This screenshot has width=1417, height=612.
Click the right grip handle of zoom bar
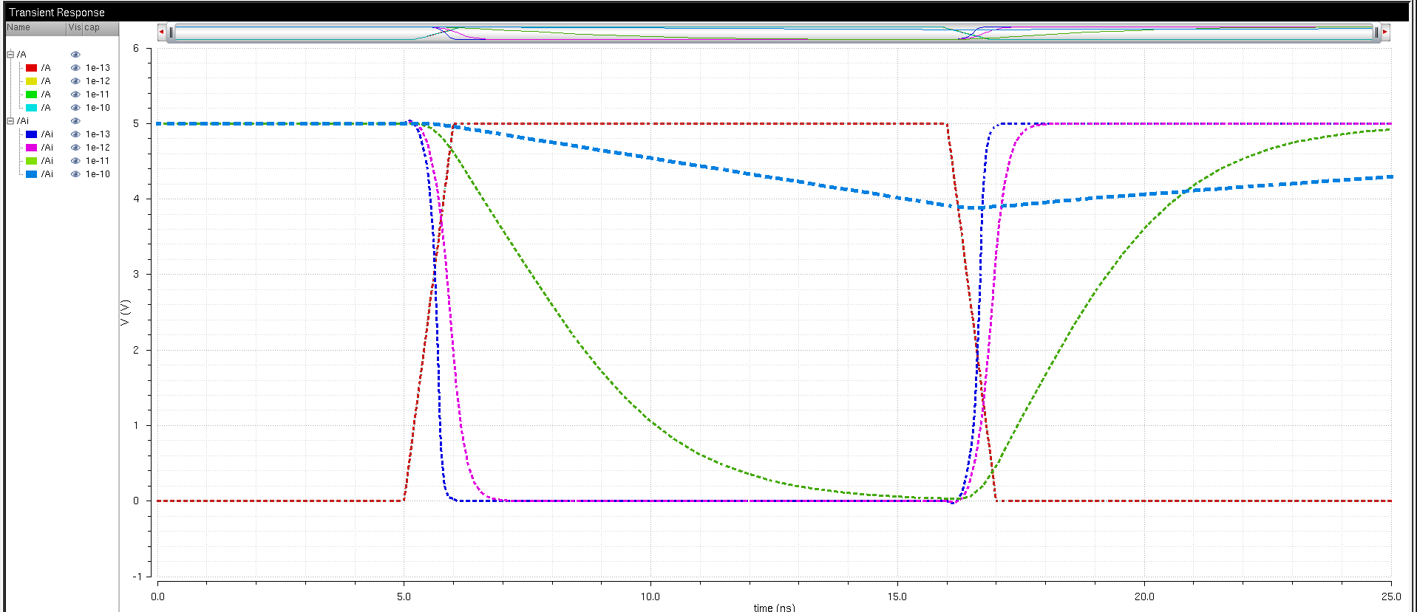pyautogui.click(x=1376, y=32)
